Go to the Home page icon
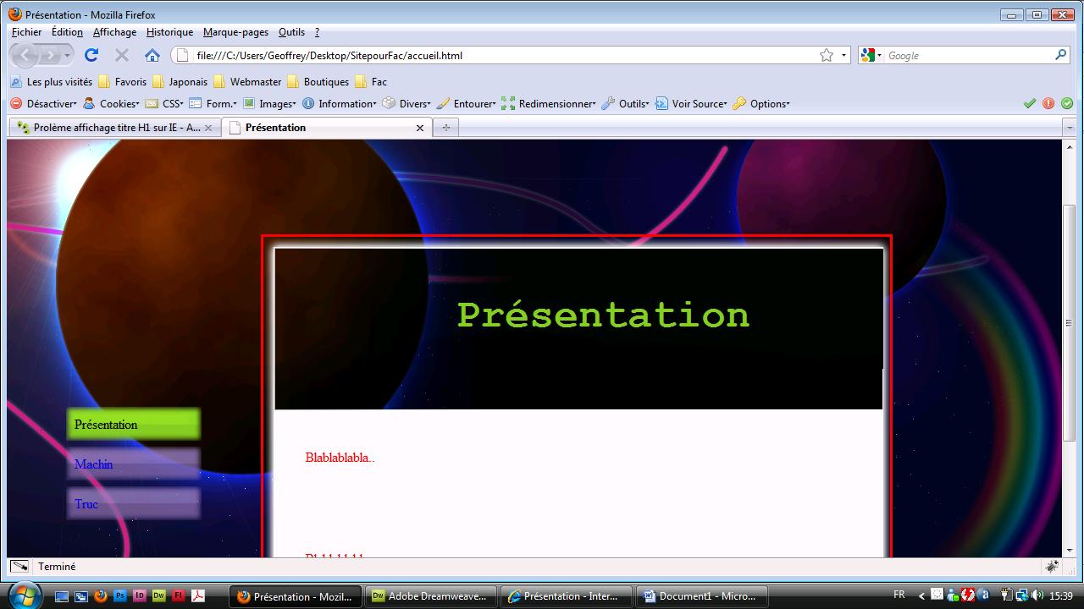 [x=152, y=55]
